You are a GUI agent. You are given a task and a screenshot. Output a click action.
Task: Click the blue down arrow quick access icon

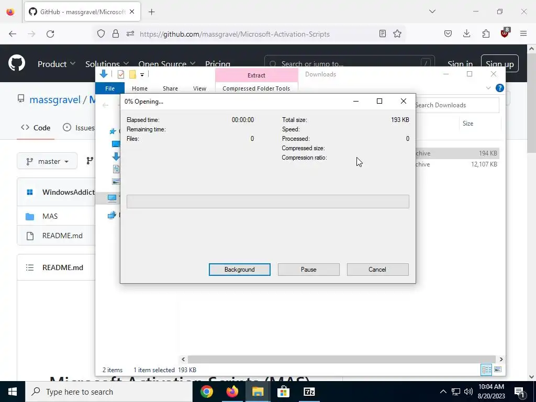click(x=104, y=74)
